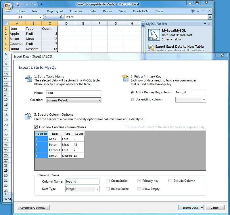Image resolution: width=230 pixels, height=215 pixels.
Task: Go to first sheet with tab navigation arrow
Action: (x=5, y=194)
